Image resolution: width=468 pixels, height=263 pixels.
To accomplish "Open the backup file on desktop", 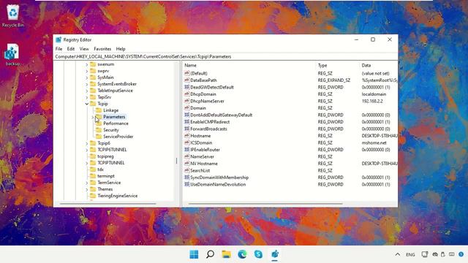I will 12,55.
